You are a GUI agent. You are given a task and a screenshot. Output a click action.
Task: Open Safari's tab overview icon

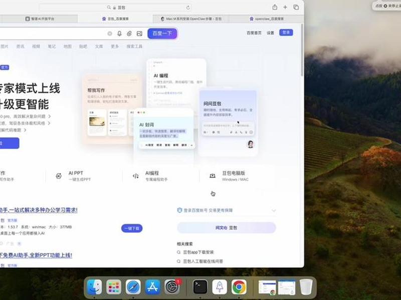[296, 7]
